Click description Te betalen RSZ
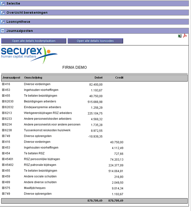The height and width of the screenshot is (211, 191). (34, 153)
